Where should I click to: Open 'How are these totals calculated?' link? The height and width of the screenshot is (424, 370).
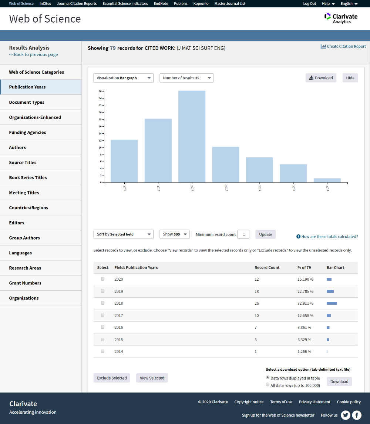329,236
